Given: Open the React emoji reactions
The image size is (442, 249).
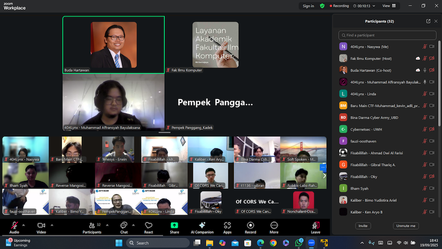Looking at the screenshot, I should coord(149,227).
